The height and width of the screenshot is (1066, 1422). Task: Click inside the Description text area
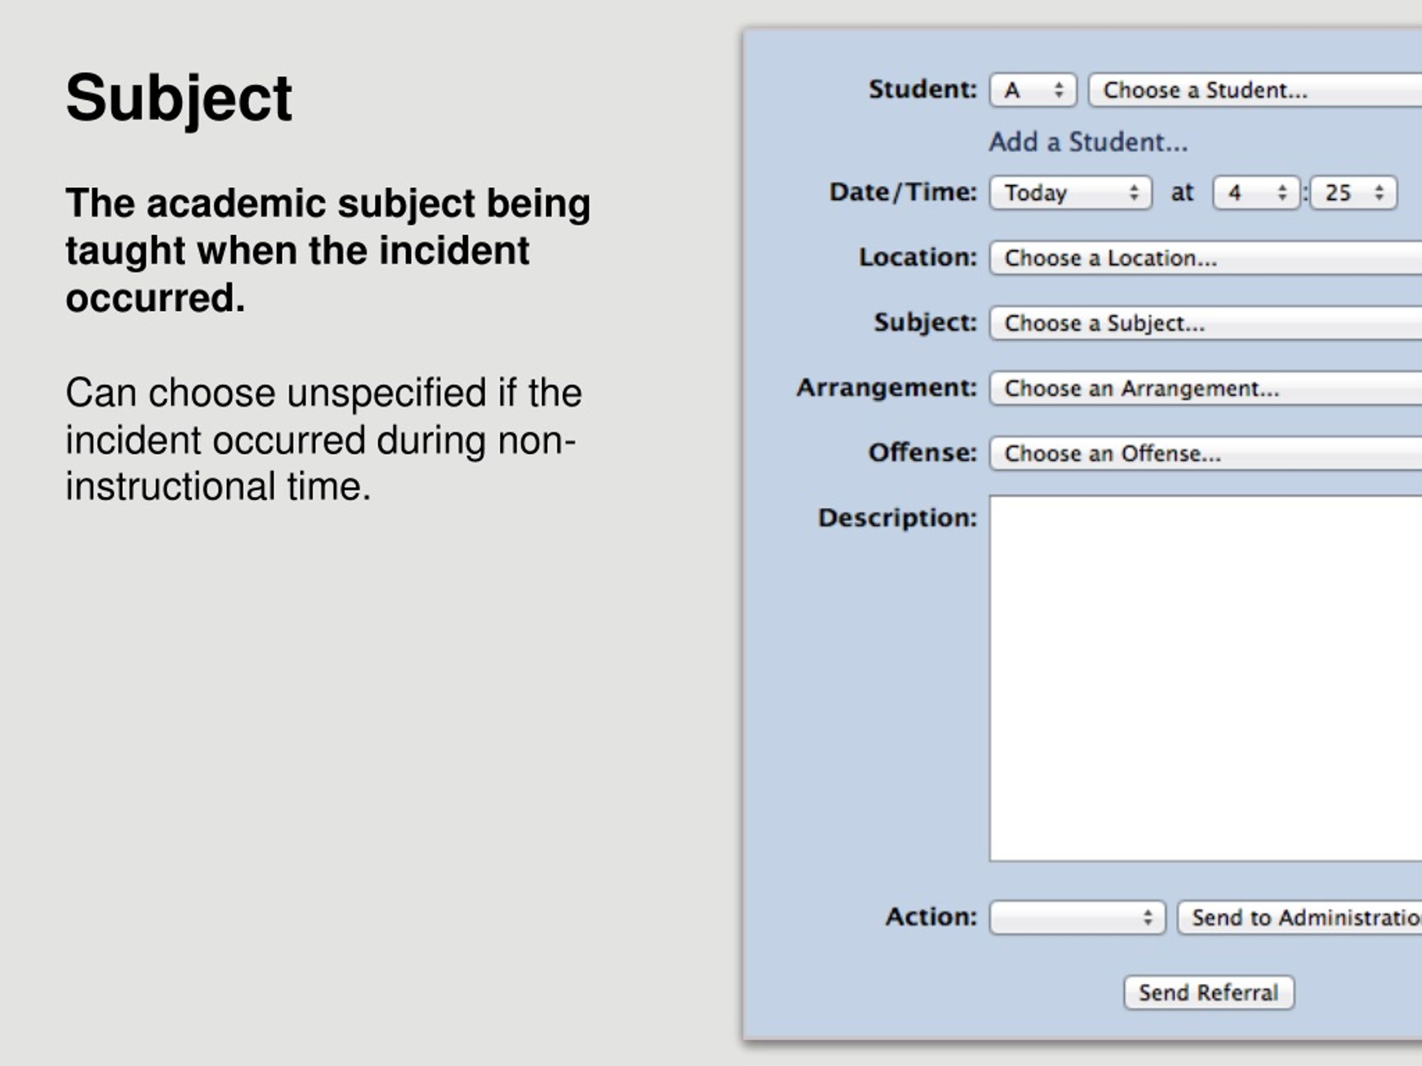[x=1205, y=678]
